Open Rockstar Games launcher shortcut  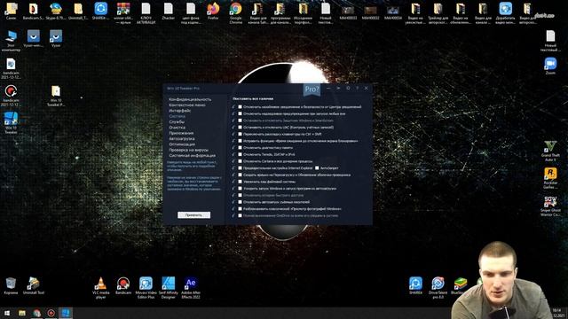pyautogui.click(x=550, y=178)
